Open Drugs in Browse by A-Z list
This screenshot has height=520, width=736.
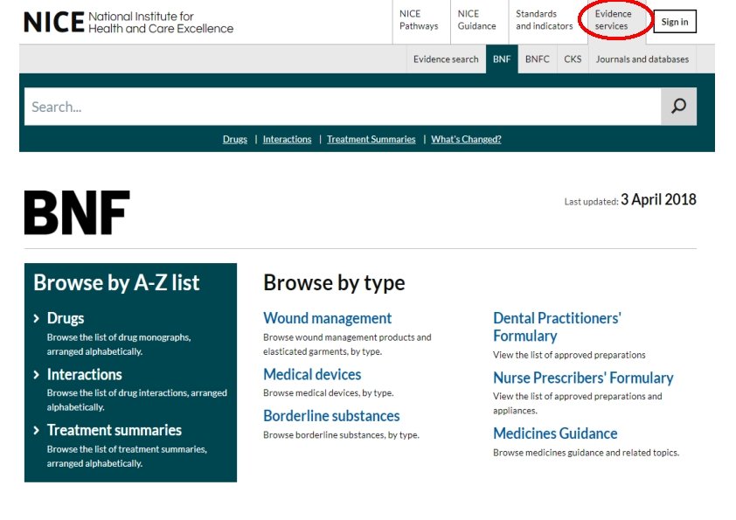coord(66,318)
